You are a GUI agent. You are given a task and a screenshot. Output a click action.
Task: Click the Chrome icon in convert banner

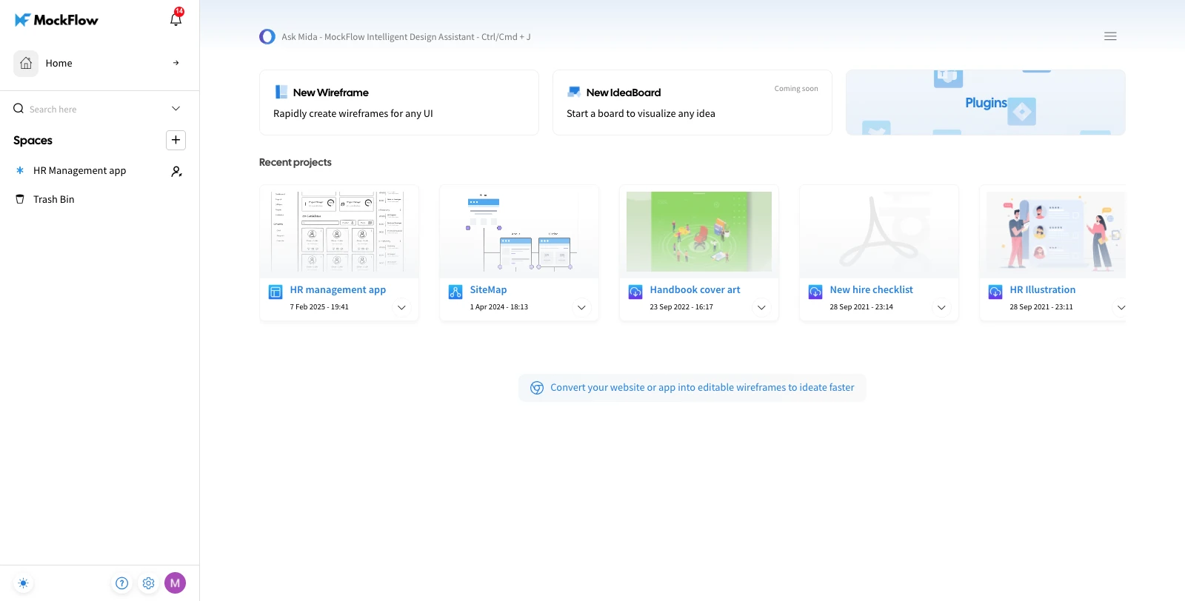(x=537, y=388)
